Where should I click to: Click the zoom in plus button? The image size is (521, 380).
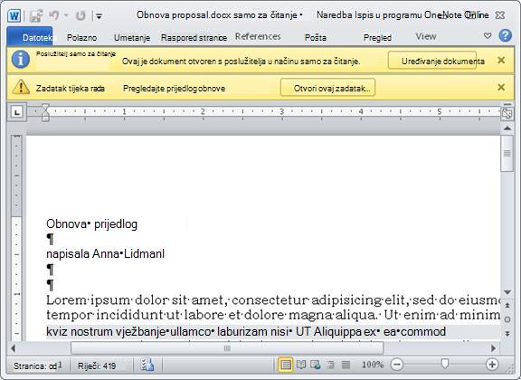click(x=492, y=365)
